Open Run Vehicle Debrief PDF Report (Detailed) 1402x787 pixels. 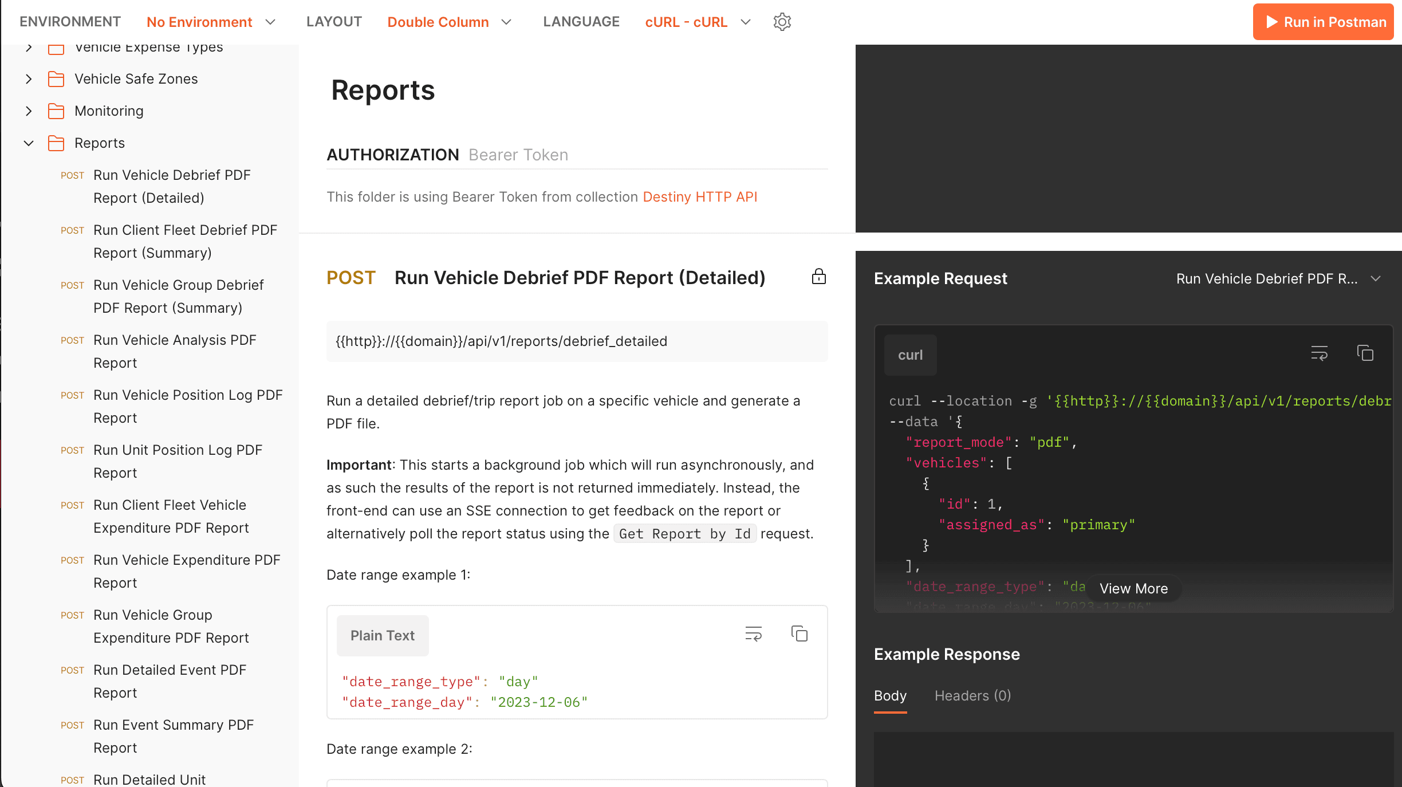172,187
